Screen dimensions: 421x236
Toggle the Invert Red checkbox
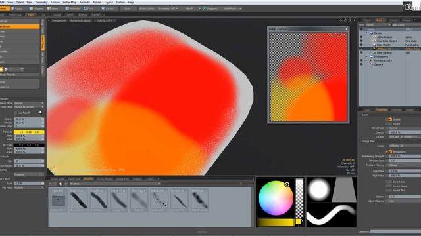pos(389,182)
